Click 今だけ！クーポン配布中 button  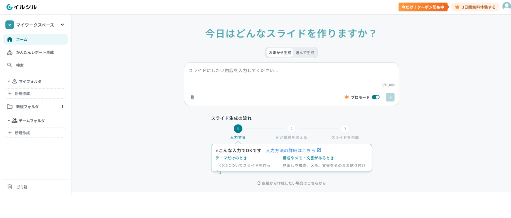click(423, 7)
